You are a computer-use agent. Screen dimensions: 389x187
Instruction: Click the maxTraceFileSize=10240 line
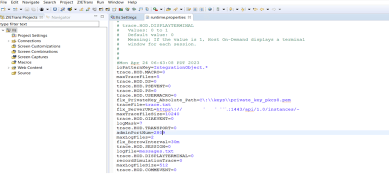point(147,114)
